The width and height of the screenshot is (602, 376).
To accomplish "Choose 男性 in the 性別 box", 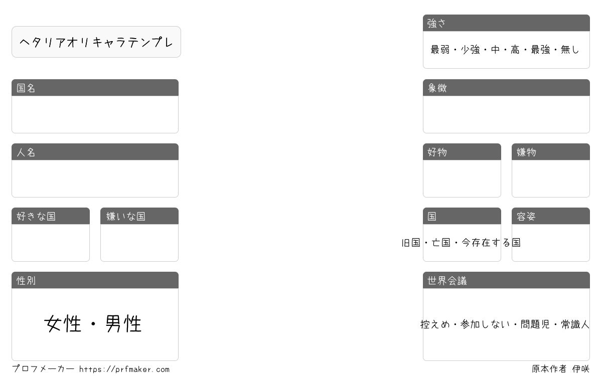I will pos(123,324).
